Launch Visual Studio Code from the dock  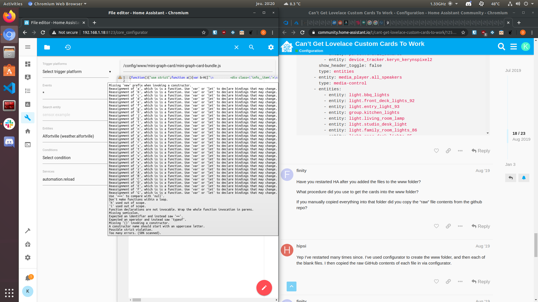pyautogui.click(x=9, y=88)
